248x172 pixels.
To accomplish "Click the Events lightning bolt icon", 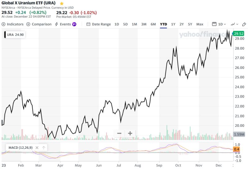I will [56, 24].
